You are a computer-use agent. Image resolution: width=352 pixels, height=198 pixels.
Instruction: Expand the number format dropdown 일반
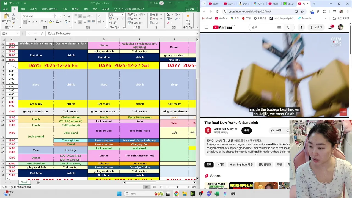pos(123,14)
